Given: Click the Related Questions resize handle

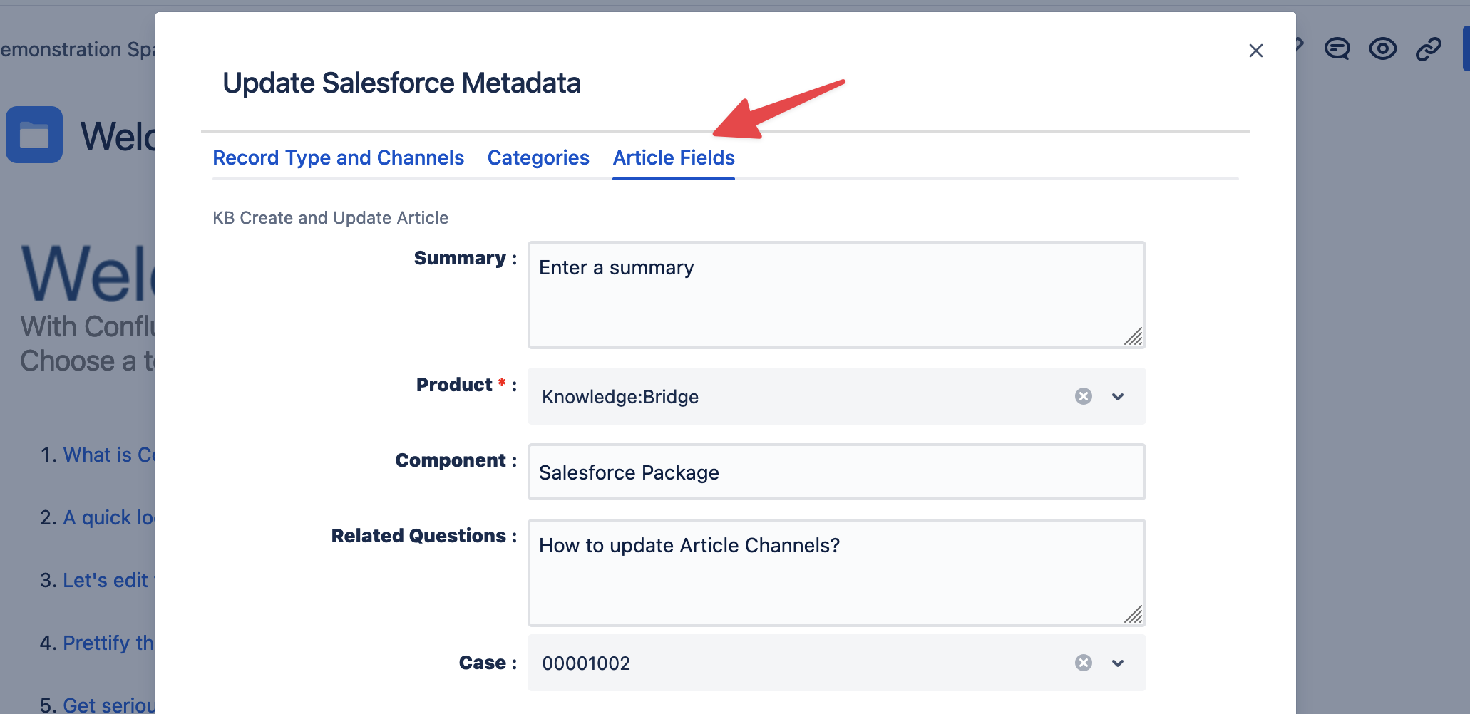Looking at the screenshot, I should click(x=1134, y=614).
